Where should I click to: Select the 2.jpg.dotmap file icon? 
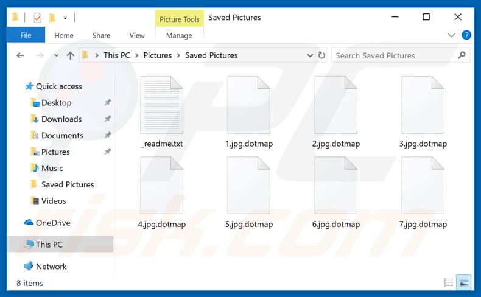point(336,105)
